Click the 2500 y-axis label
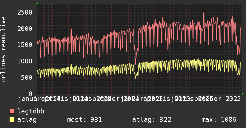Image resolution: width=246 pixels, height=128 pixels. pos(25,13)
